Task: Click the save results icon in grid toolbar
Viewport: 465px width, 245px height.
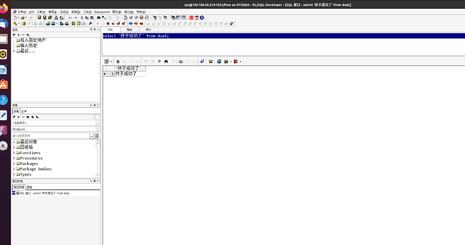Action: 210,62
